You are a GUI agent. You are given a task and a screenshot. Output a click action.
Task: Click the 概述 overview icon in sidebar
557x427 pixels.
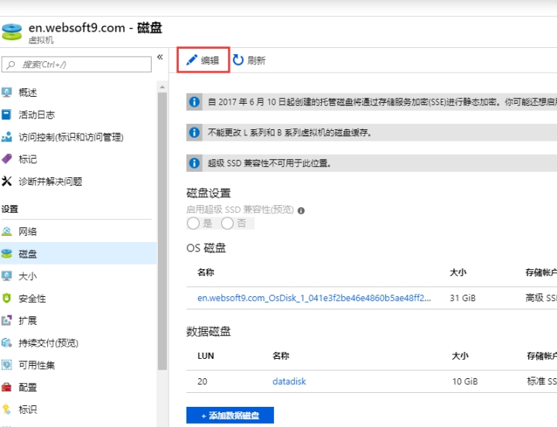click(7, 93)
